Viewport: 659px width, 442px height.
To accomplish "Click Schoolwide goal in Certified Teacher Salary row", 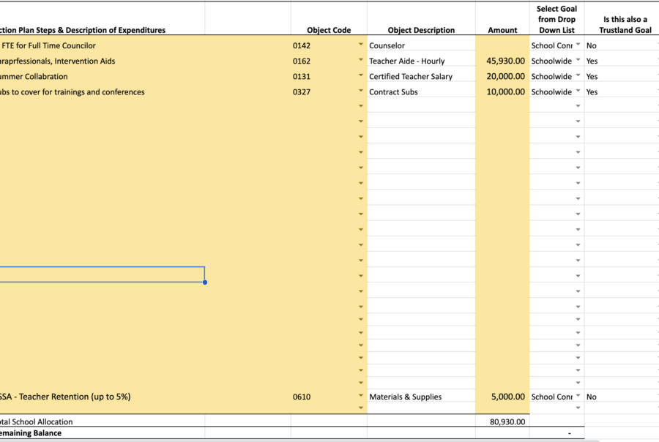I will [x=551, y=76].
